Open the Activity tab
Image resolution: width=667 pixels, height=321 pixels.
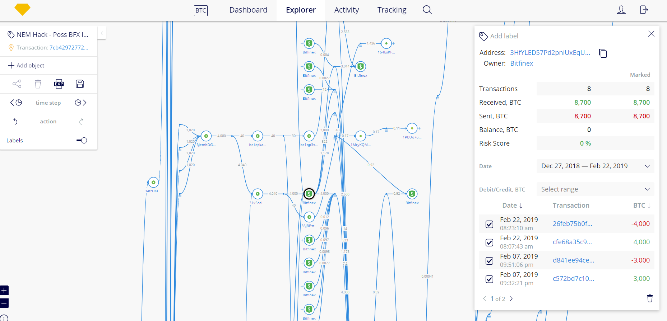point(347,10)
